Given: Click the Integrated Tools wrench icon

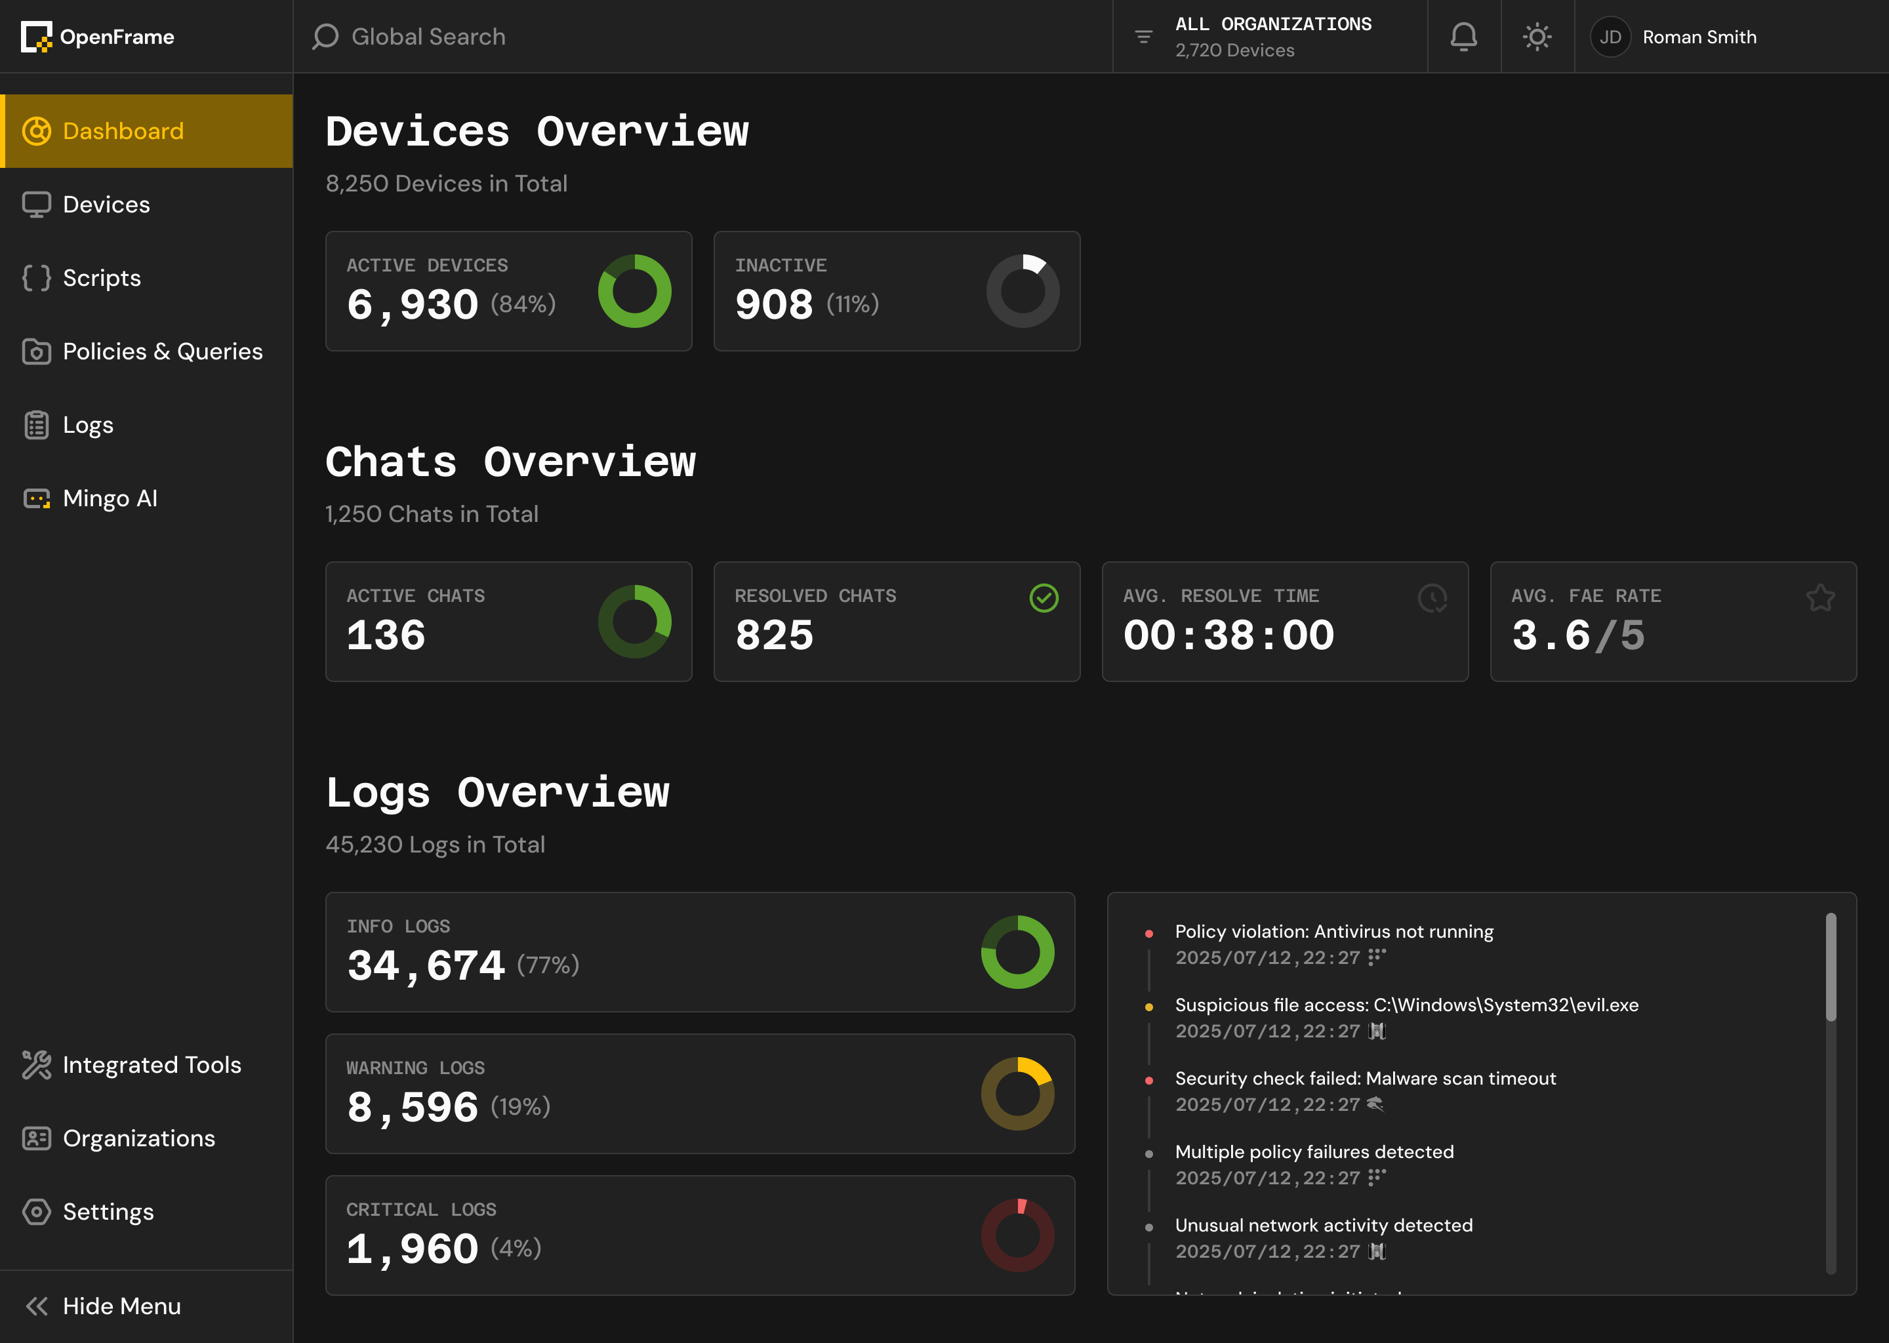Looking at the screenshot, I should click(36, 1065).
